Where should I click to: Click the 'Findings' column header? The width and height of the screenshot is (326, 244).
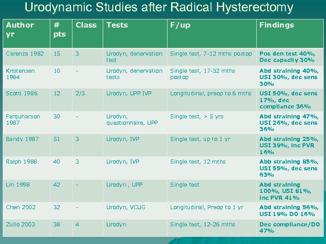[x=290, y=33]
